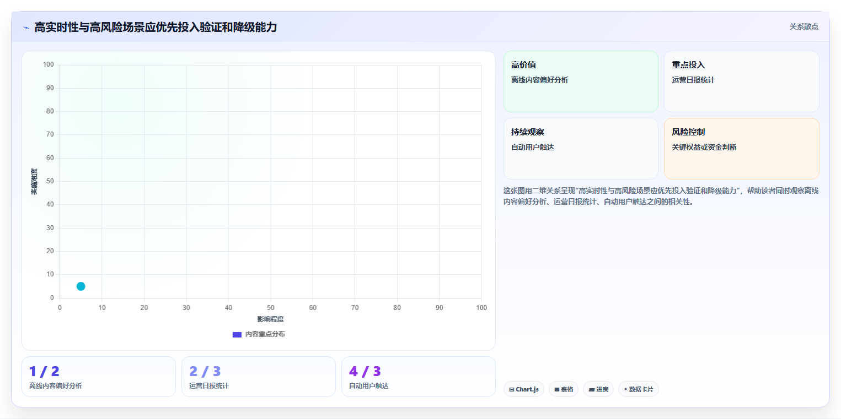Click the 影响程度 x-axis title
This screenshot has width=841, height=419.
(x=270, y=319)
